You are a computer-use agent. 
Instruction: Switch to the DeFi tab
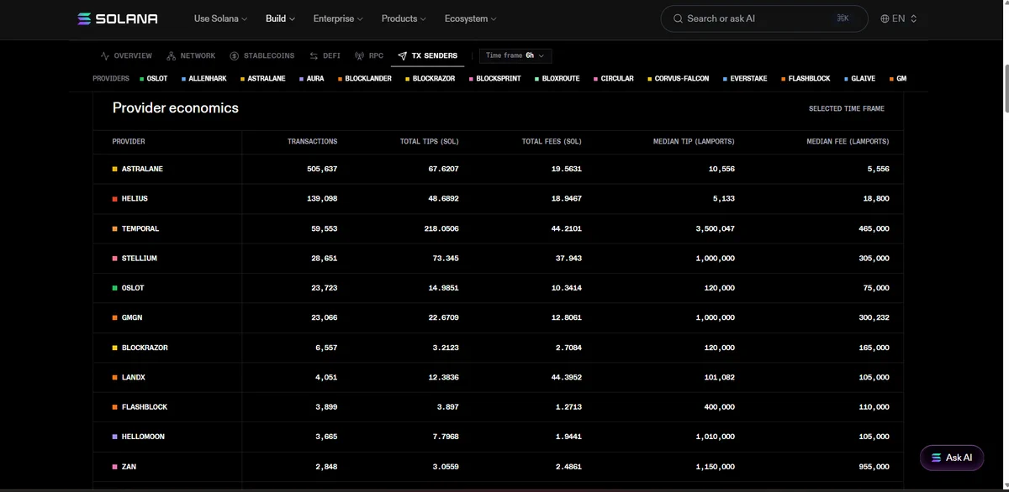[325, 56]
